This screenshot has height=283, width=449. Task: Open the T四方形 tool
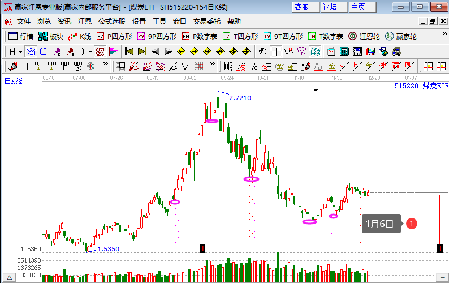point(240,36)
